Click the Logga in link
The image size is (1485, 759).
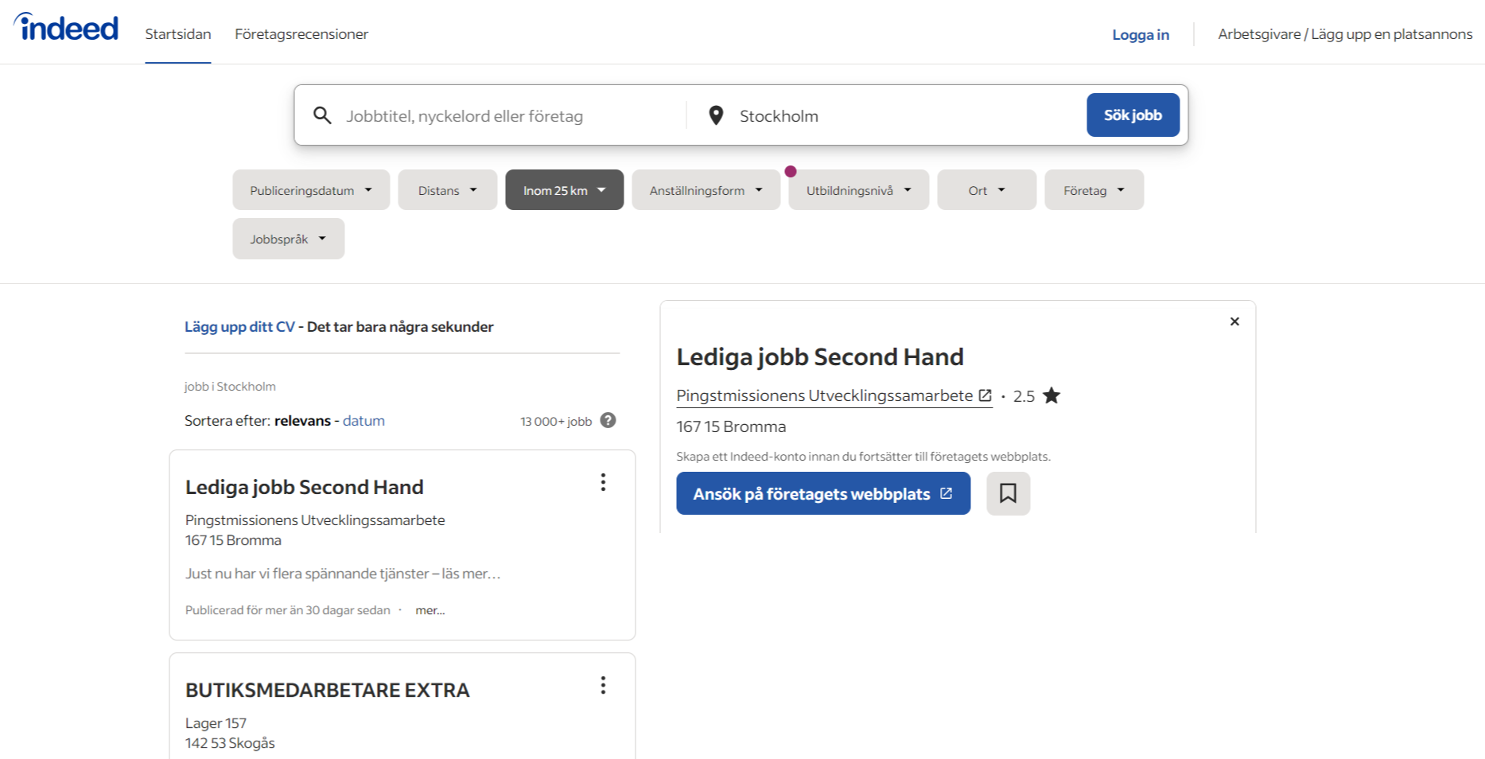1141,34
